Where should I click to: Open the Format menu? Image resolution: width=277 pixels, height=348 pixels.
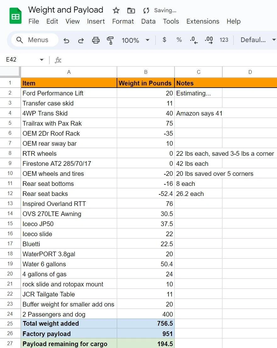coord(123,21)
